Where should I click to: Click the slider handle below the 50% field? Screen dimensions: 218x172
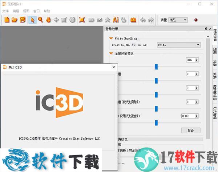(156, 67)
